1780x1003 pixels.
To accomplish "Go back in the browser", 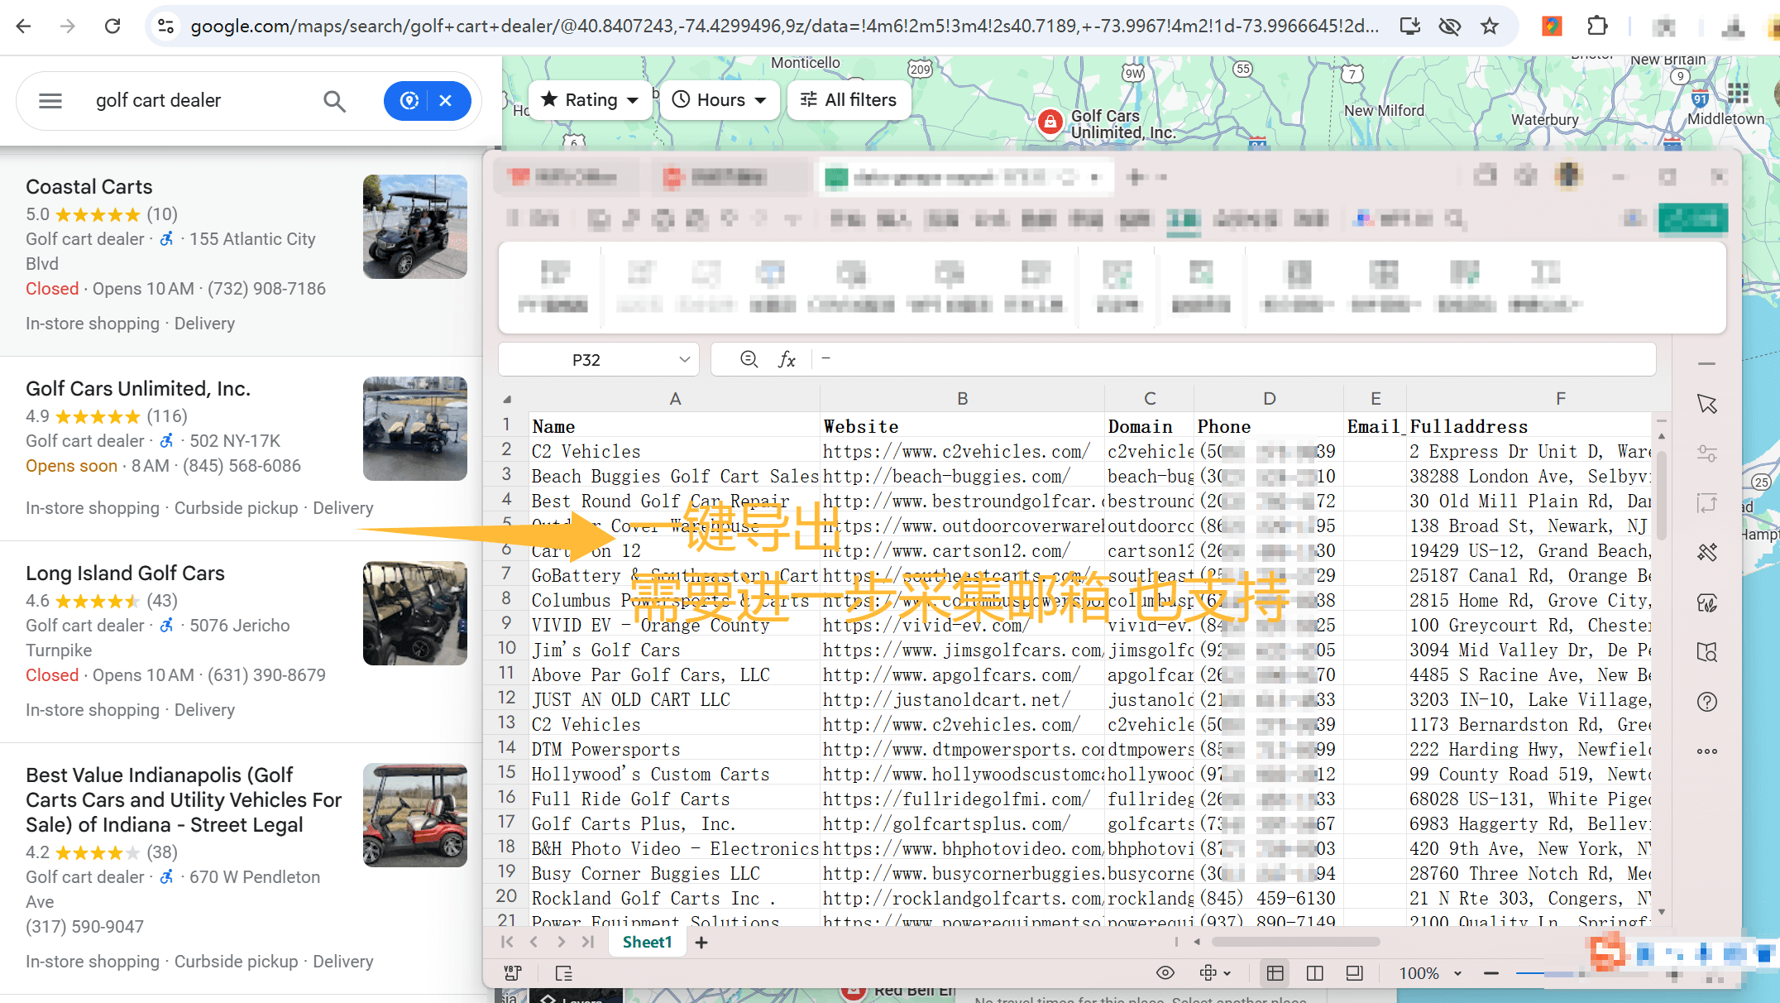I will click(23, 26).
